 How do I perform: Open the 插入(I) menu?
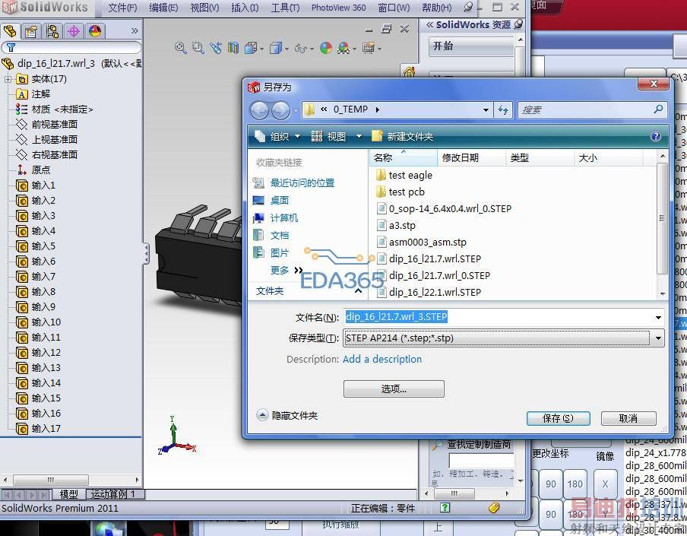245,8
